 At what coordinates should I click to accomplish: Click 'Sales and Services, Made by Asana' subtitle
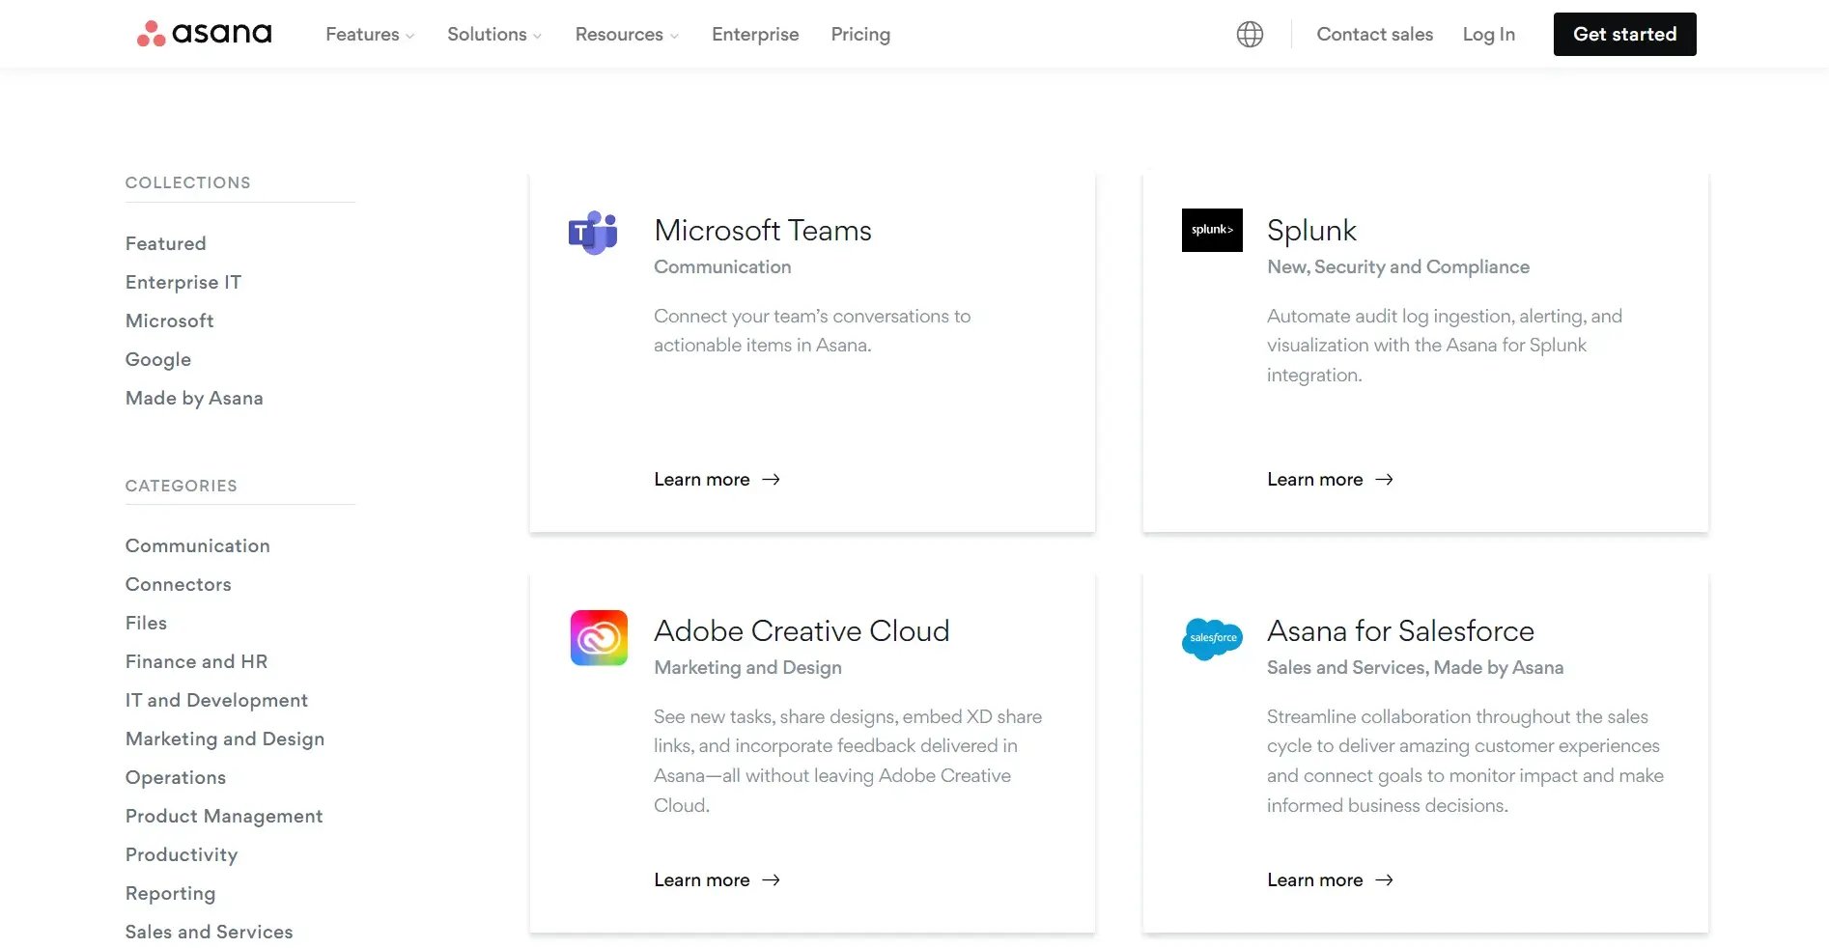coord(1415,668)
